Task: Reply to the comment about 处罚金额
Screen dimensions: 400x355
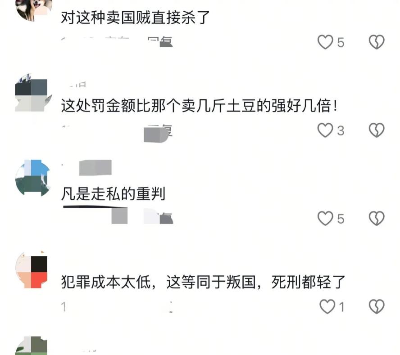Action: pos(159,131)
